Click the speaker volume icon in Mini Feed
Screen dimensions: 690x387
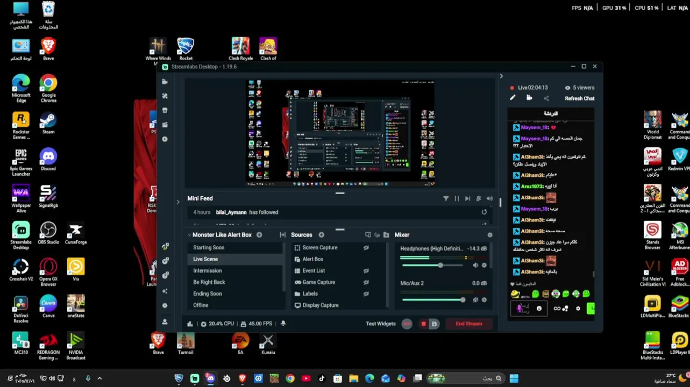click(x=489, y=198)
